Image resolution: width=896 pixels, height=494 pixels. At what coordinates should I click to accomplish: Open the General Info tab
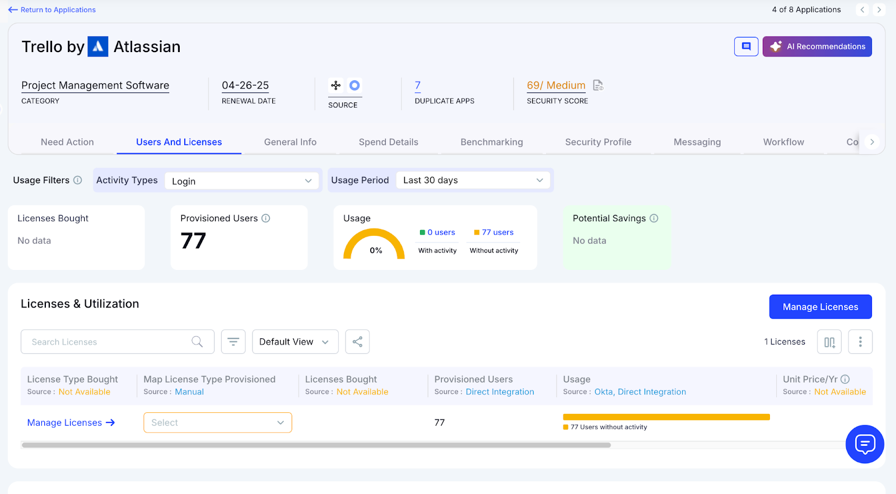[290, 142]
